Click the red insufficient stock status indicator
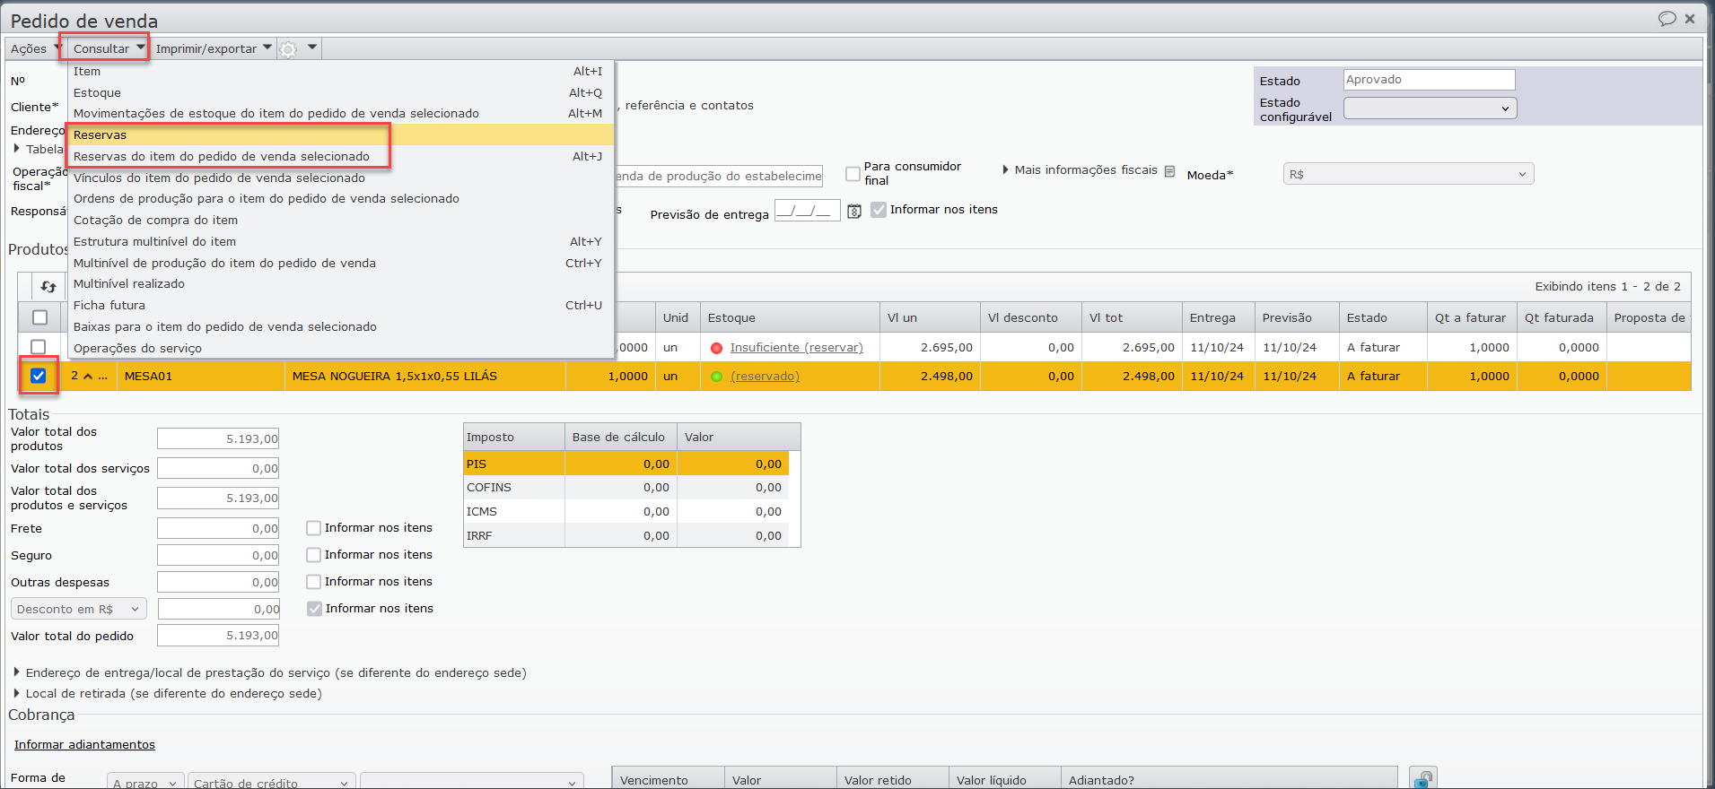Image resolution: width=1715 pixels, height=789 pixels. [x=716, y=348]
